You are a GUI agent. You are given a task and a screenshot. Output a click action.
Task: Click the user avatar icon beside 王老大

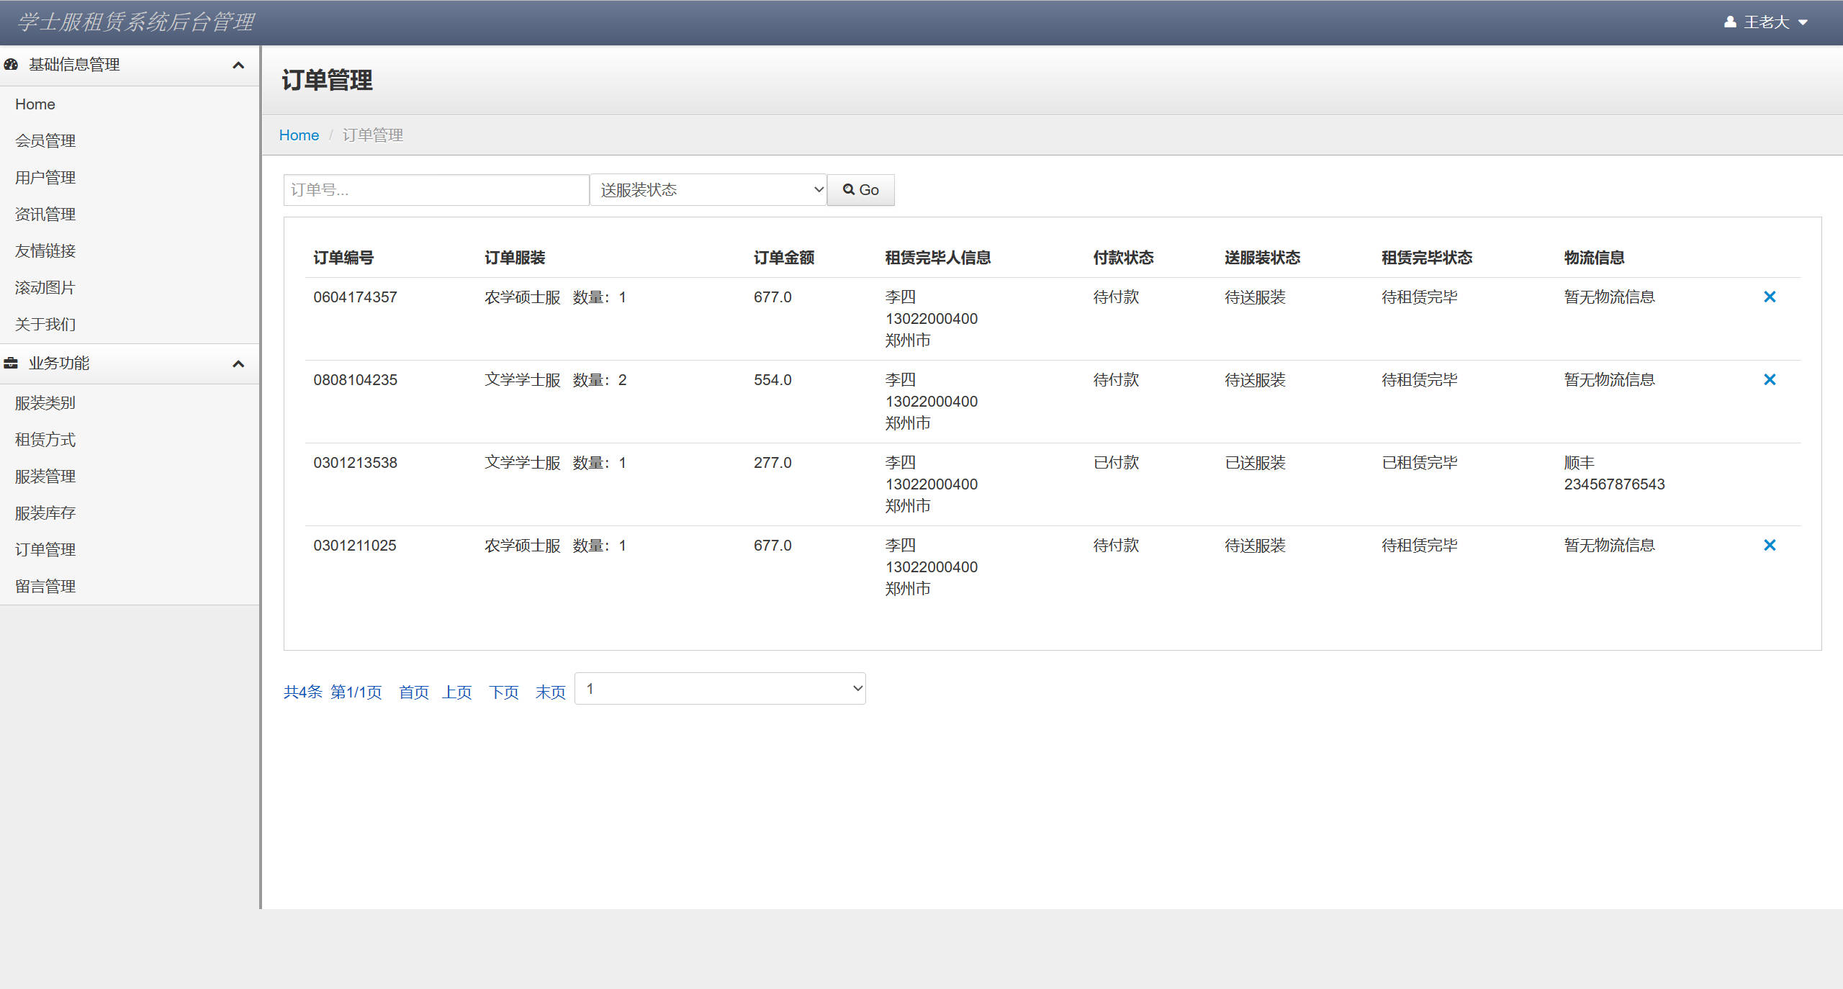tap(1730, 22)
